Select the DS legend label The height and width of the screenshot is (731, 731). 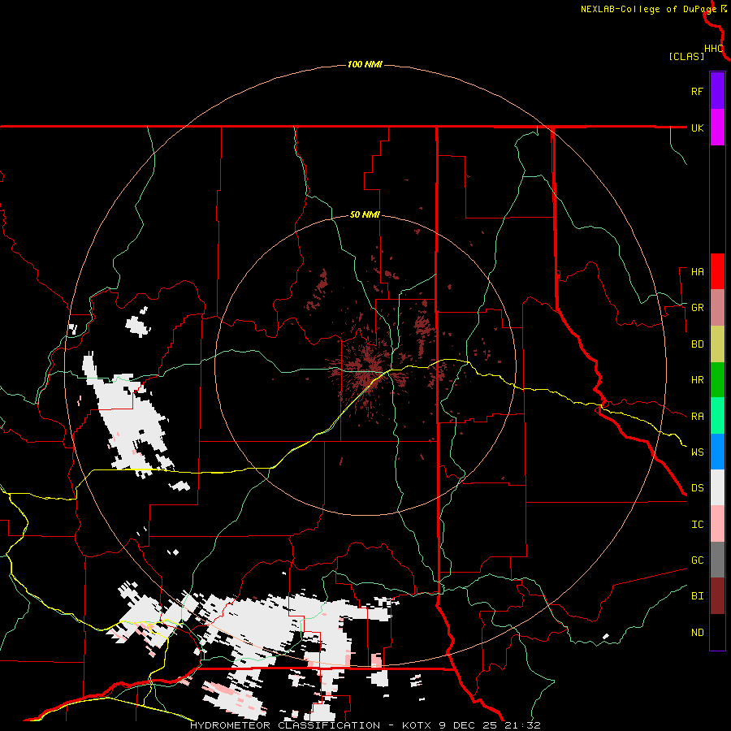(x=697, y=488)
